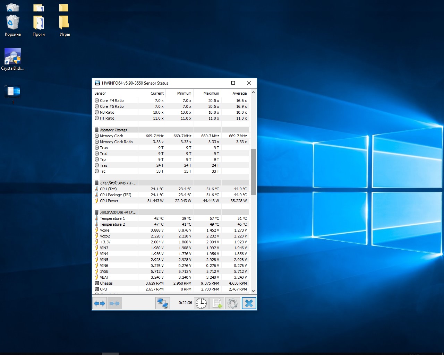The width and height of the screenshot is (444, 355).
Task: Click the round icon beside NB Ratio
Action: (x=97, y=112)
